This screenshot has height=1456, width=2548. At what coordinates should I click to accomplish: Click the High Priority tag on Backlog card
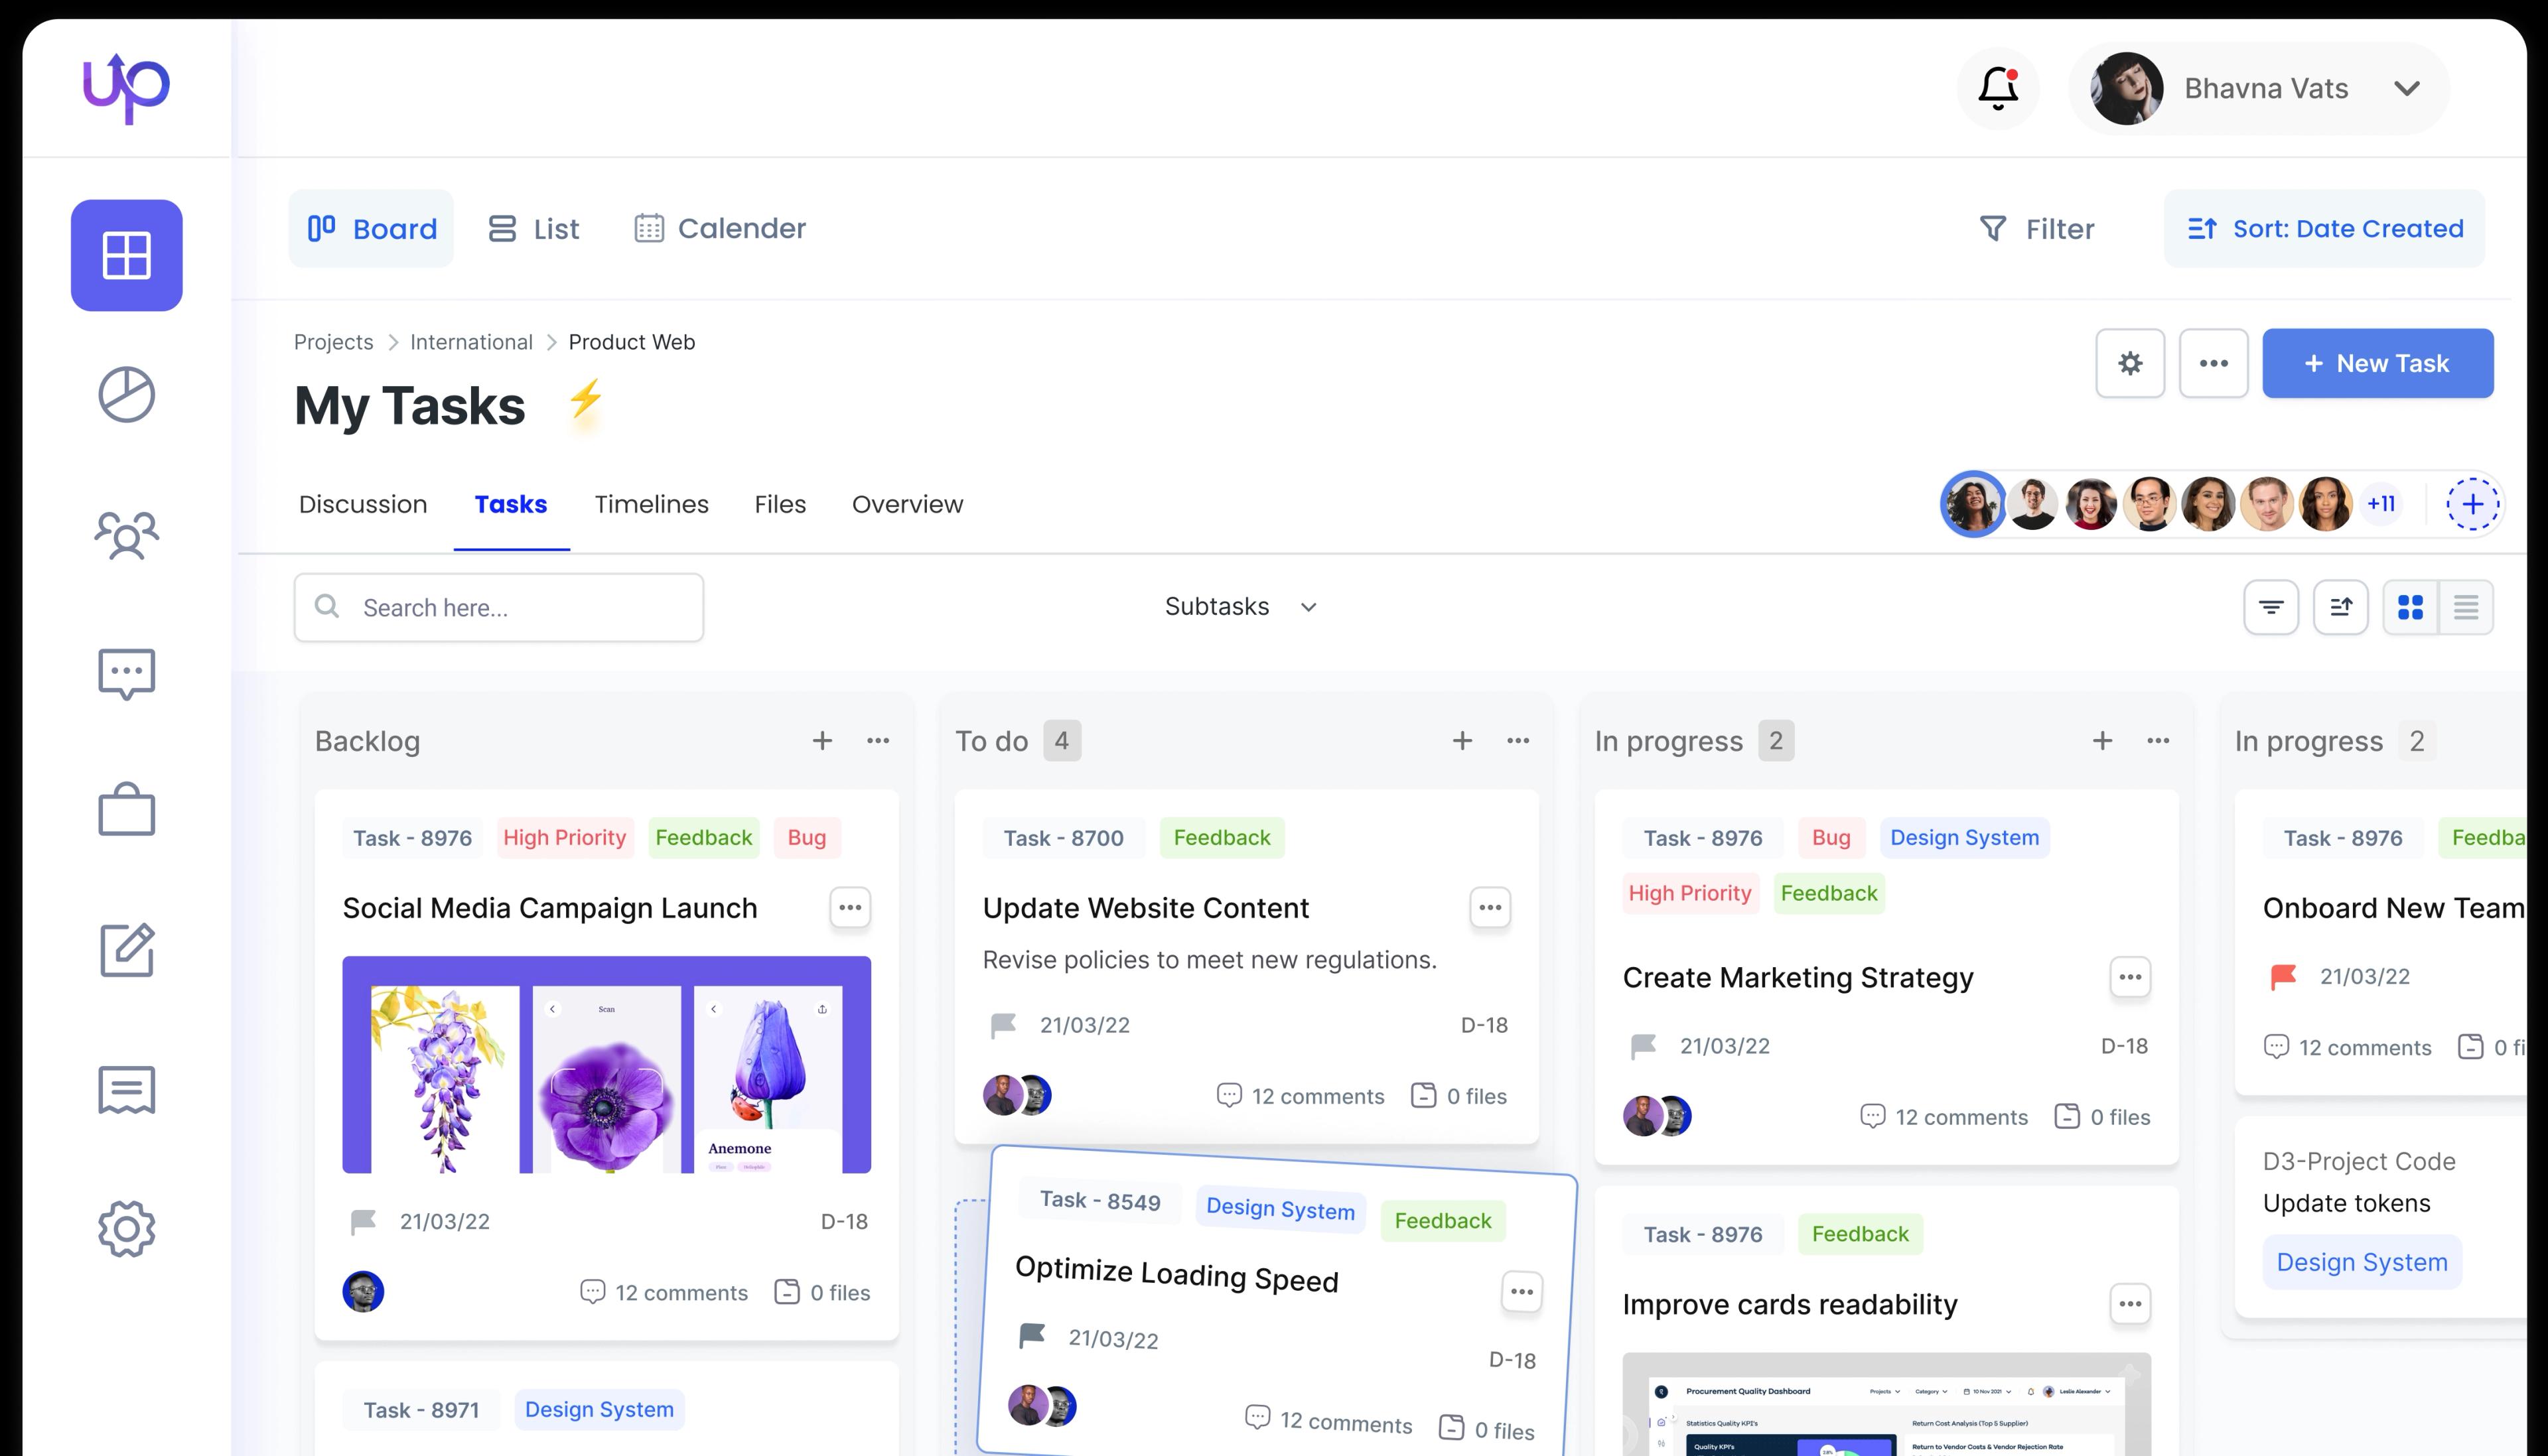pyautogui.click(x=564, y=838)
